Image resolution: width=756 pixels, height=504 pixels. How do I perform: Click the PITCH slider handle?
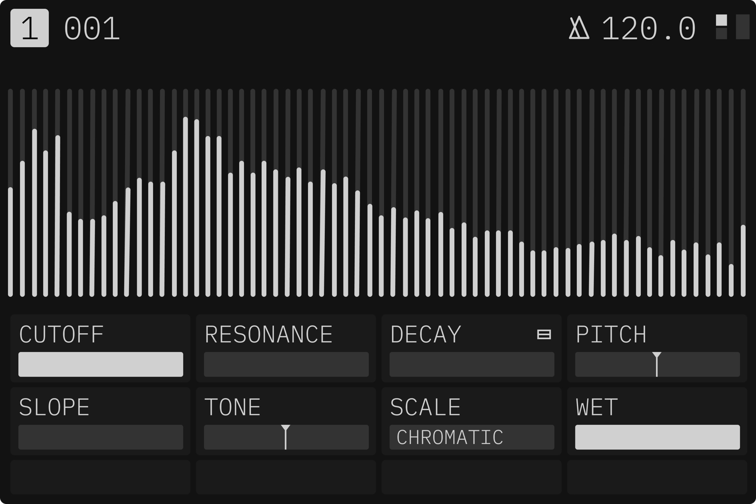click(657, 364)
